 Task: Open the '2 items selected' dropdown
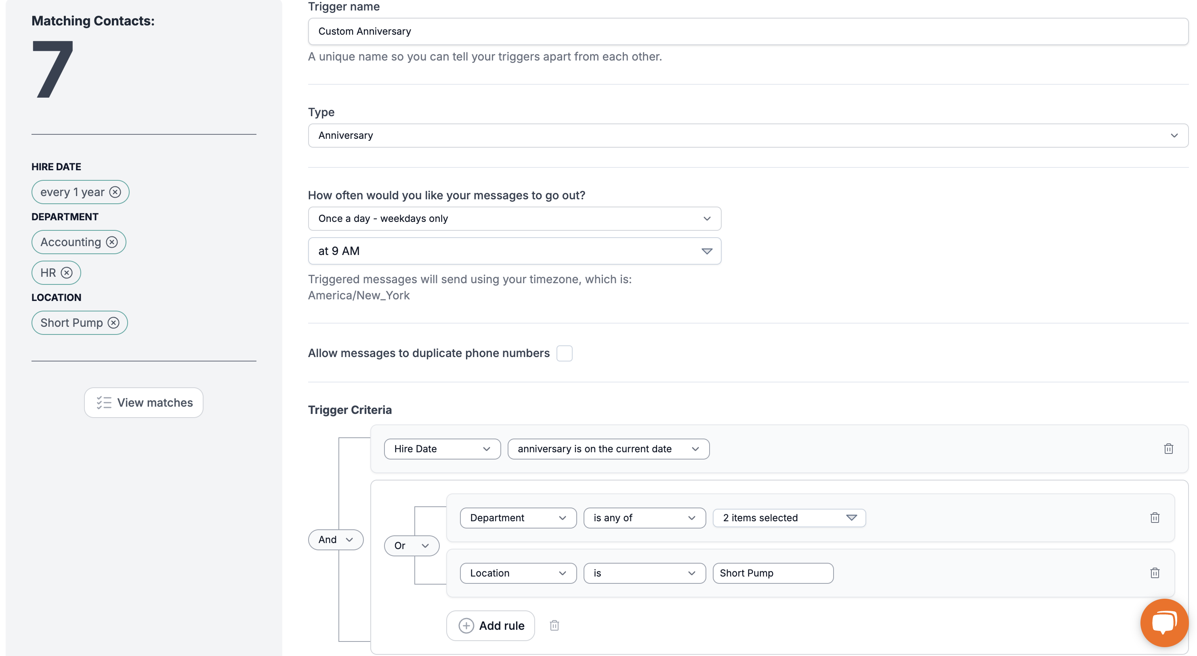[x=789, y=517]
